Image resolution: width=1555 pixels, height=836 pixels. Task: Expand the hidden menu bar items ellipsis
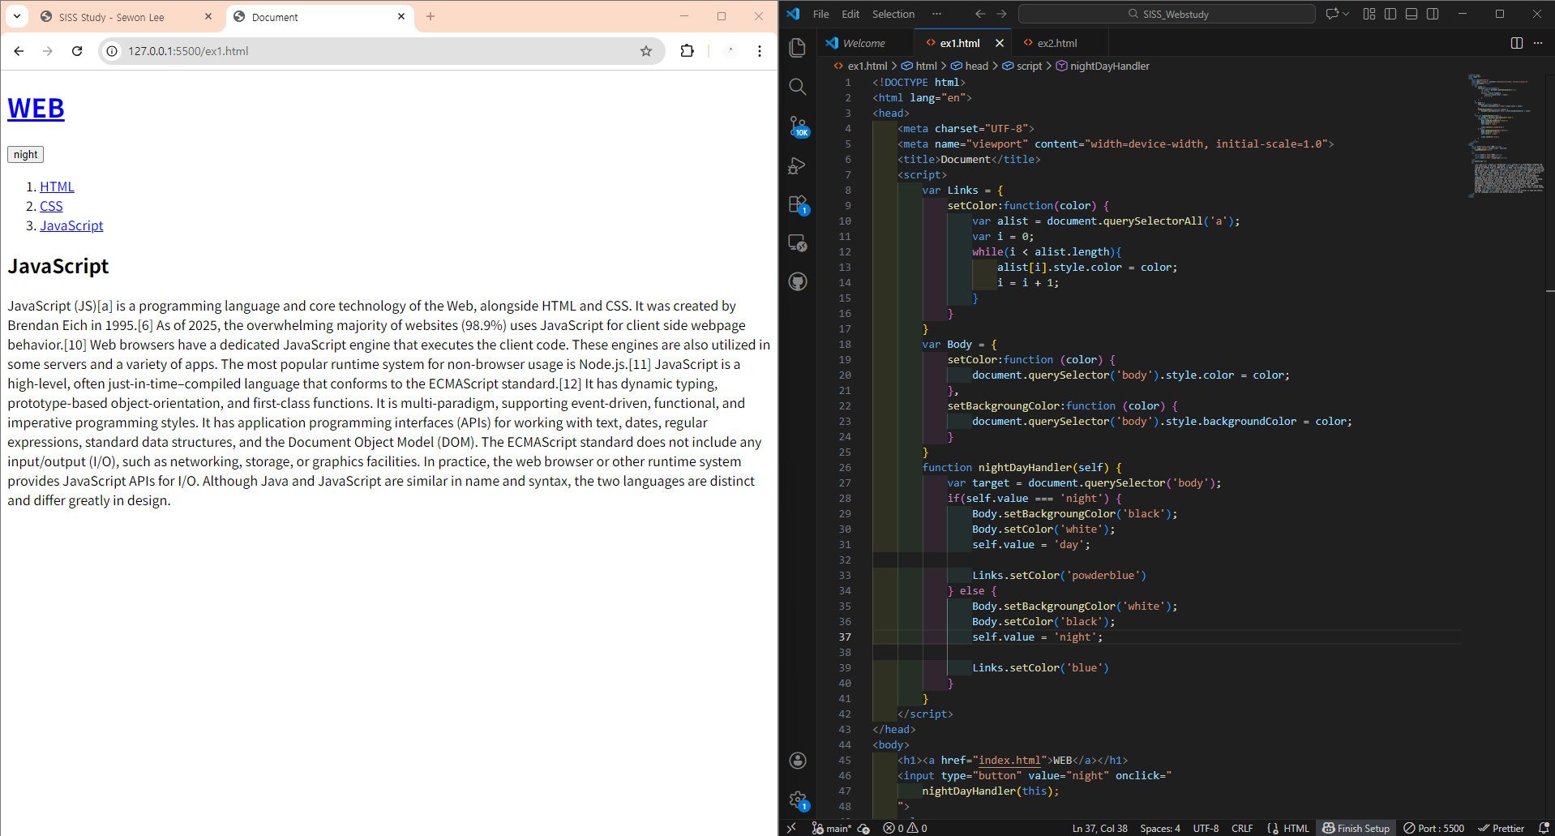[936, 14]
